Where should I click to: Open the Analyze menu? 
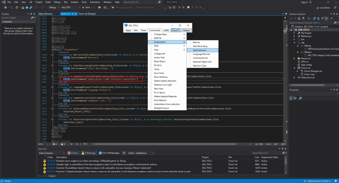(75, 2)
